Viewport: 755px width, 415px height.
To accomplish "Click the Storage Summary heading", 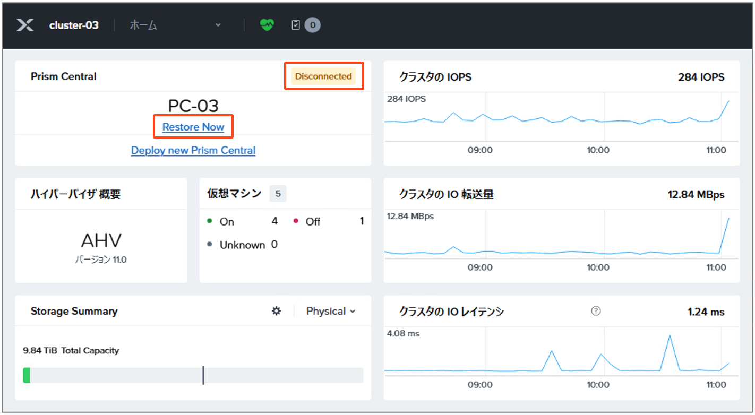I will (74, 311).
